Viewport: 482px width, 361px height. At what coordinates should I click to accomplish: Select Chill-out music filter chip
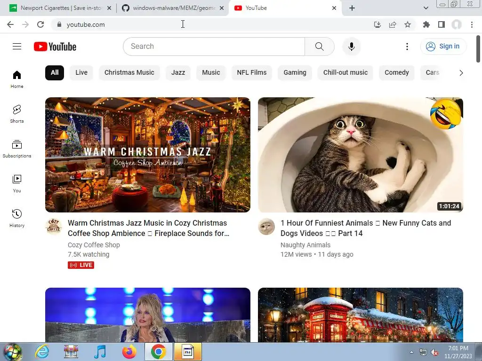point(345,73)
